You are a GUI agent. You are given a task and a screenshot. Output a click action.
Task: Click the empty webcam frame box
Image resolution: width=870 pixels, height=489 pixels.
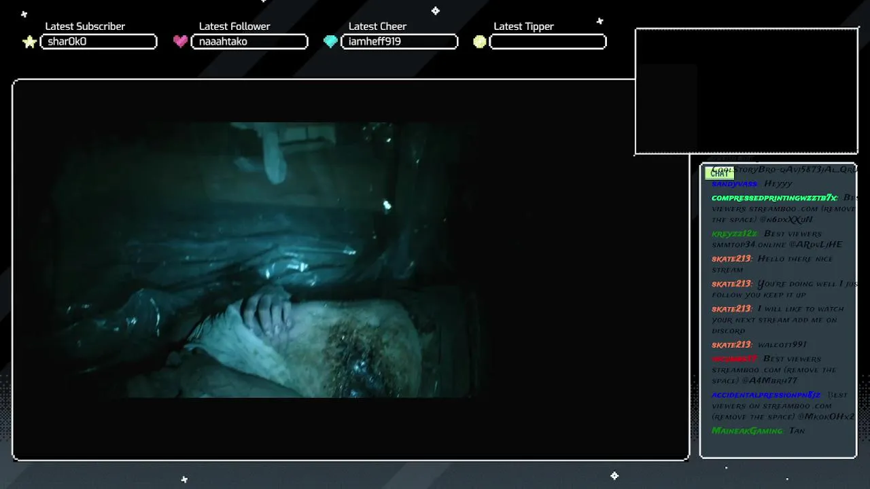(746, 91)
